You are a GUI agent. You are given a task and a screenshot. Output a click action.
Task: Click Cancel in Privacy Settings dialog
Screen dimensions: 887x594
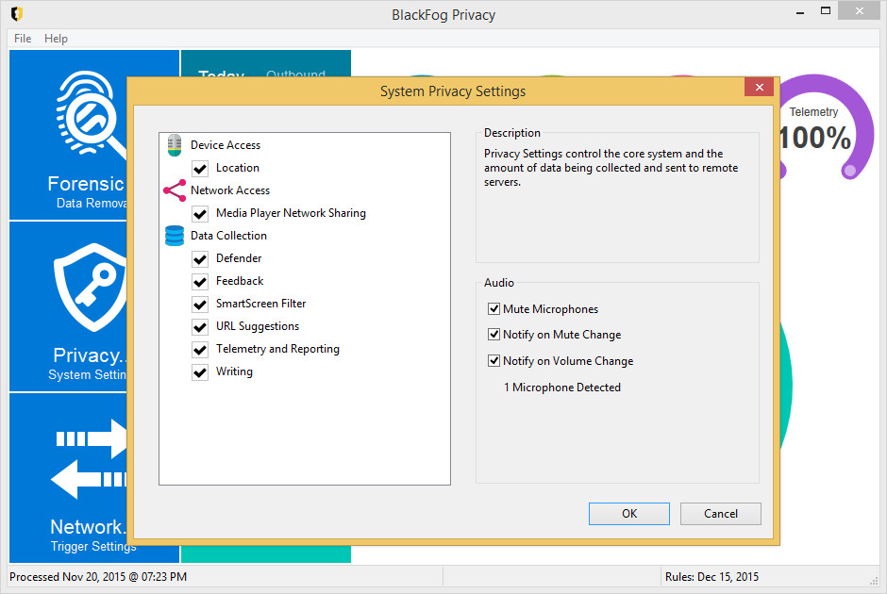click(x=721, y=514)
